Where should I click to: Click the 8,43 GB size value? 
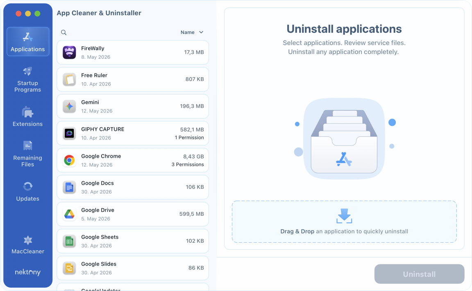[193, 157]
